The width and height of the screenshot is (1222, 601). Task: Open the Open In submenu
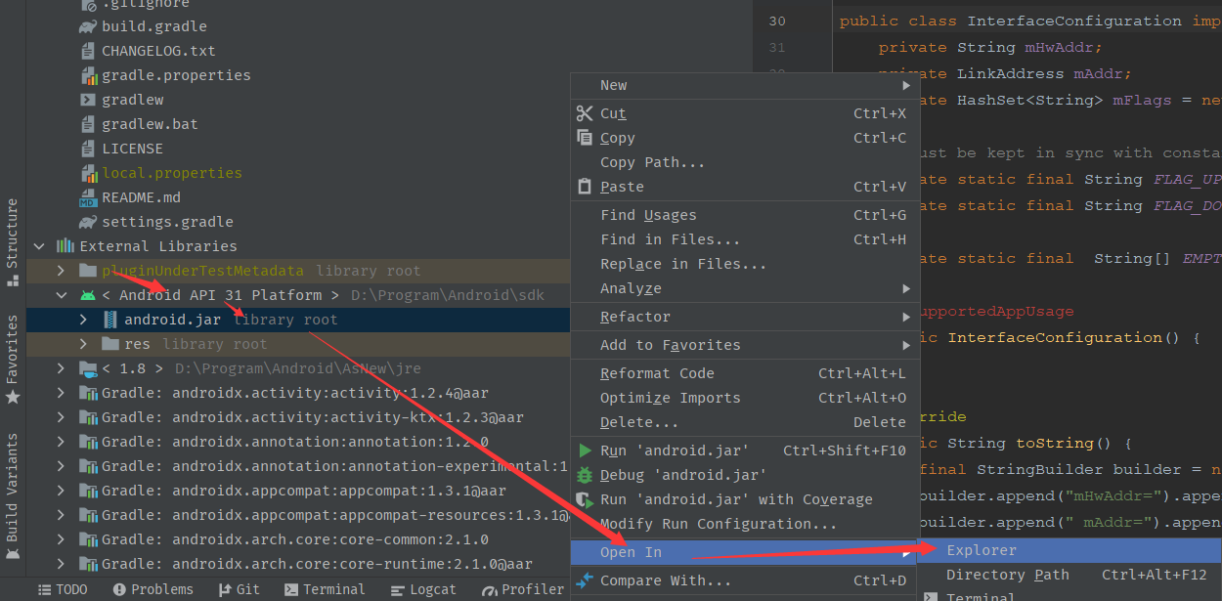click(x=743, y=552)
